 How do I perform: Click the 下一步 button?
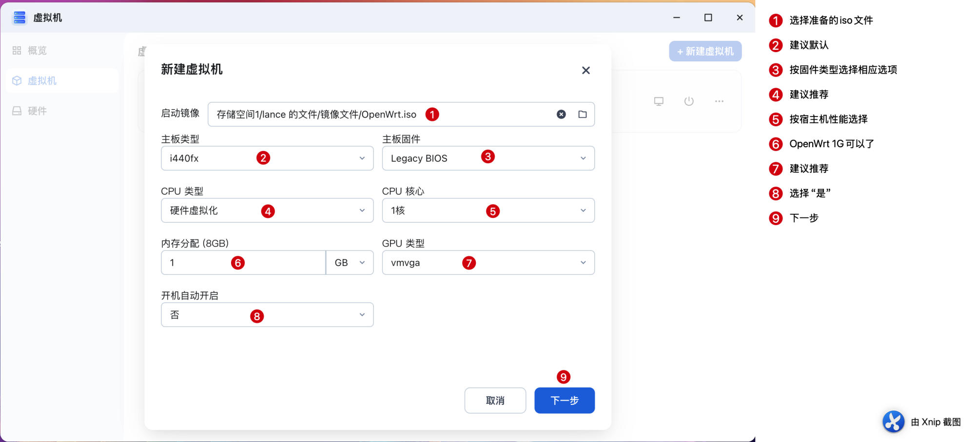[x=564, y=401]
